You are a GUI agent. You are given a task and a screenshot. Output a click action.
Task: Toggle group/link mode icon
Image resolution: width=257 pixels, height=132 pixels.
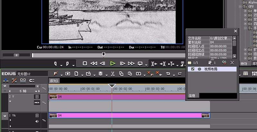(23, 80)
